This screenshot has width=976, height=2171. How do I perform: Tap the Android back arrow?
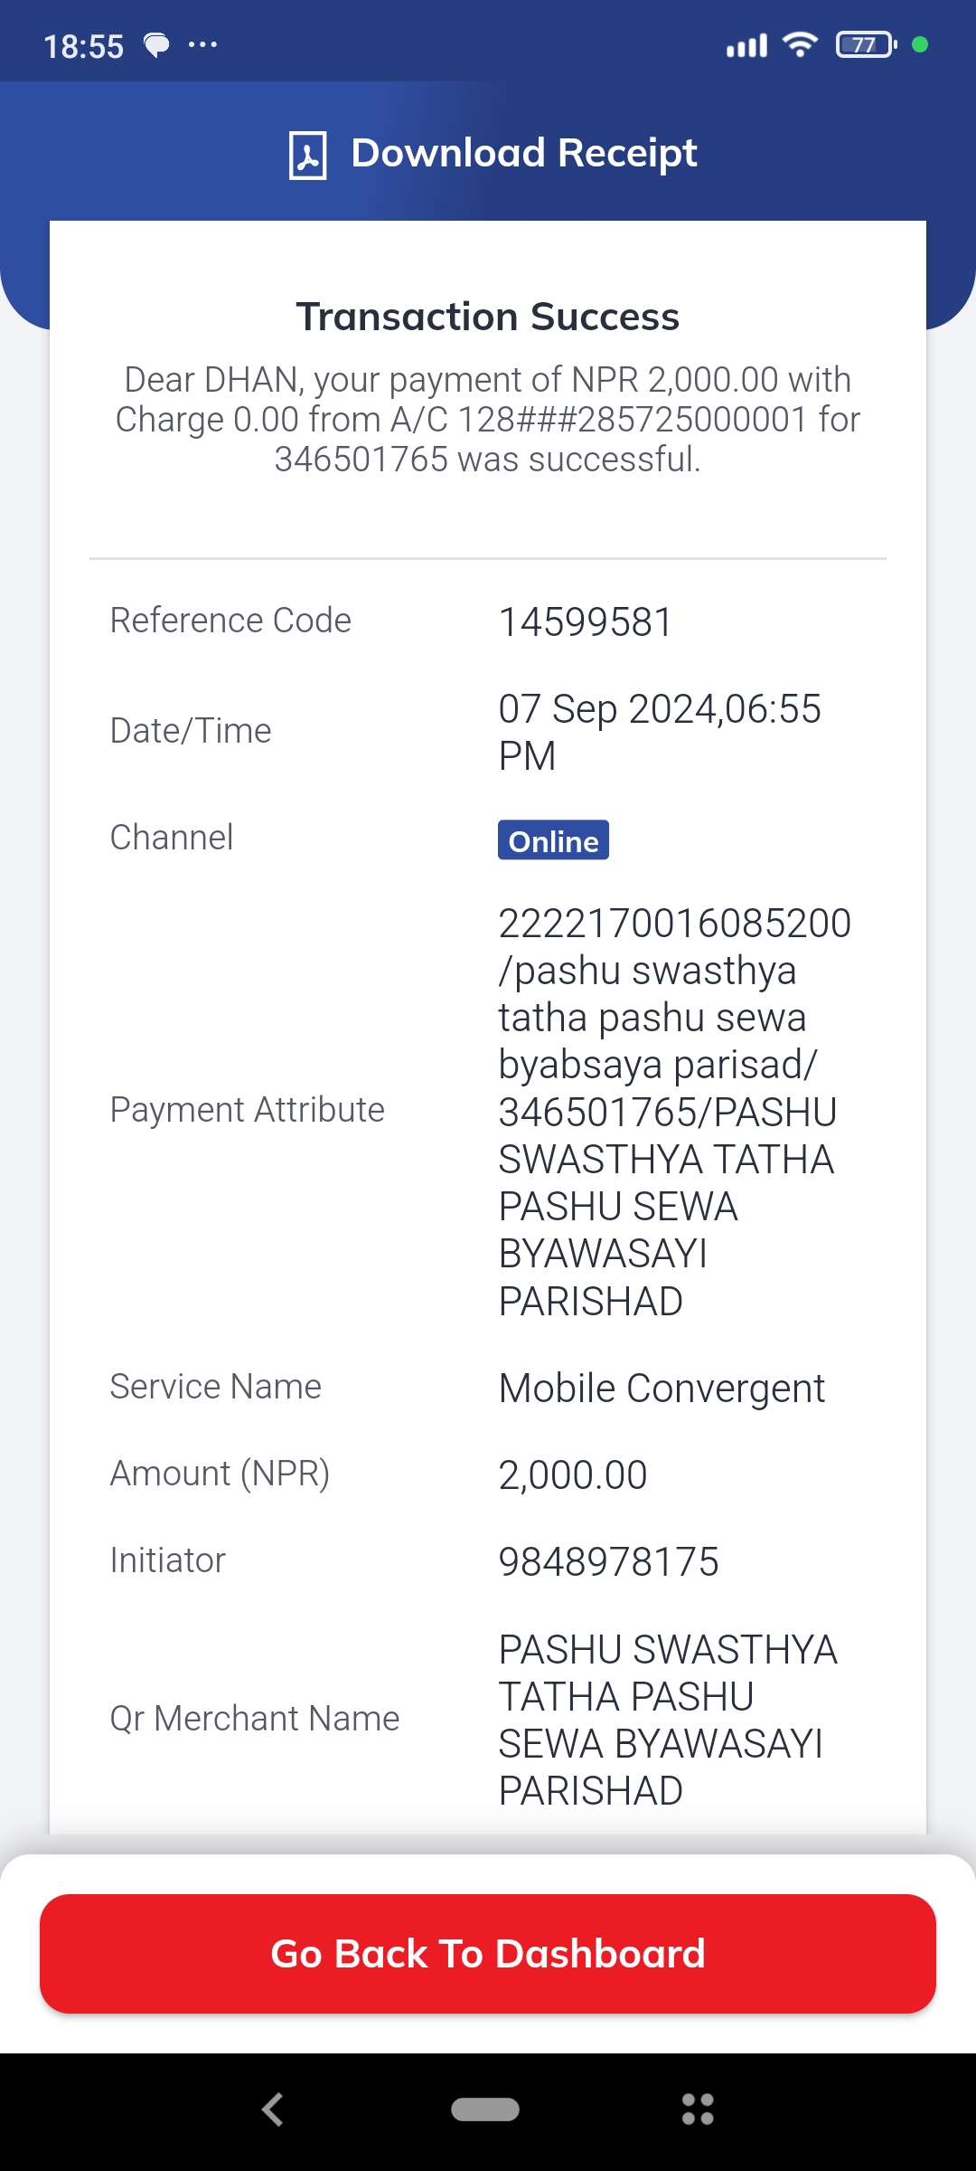[273, 2109]
